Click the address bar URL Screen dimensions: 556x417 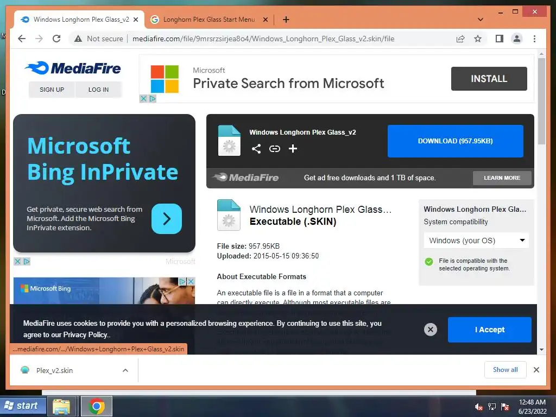[x=263, y=39]
